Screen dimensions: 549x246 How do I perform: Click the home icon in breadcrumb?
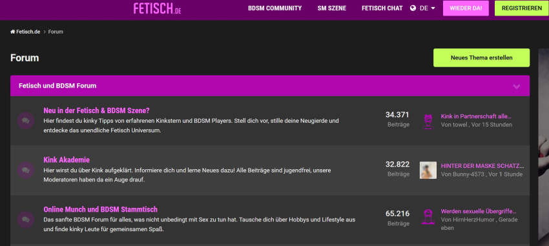click(13, 32)
